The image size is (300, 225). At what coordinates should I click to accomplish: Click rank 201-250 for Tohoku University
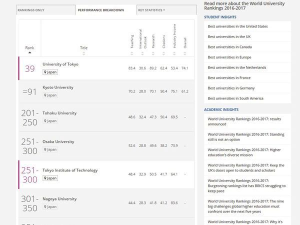29,117
